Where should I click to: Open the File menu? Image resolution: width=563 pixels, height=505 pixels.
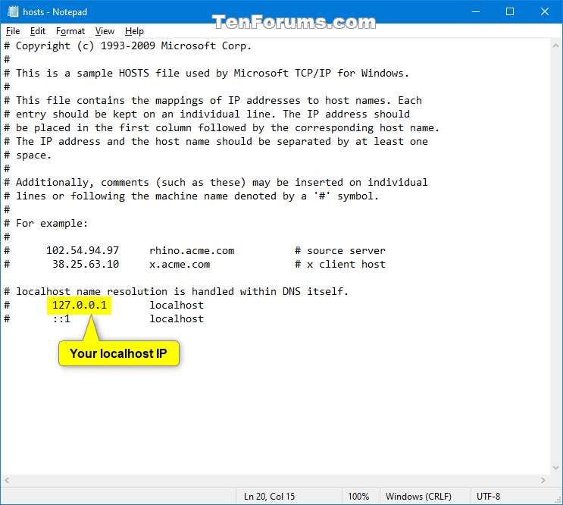pos(13,31)
